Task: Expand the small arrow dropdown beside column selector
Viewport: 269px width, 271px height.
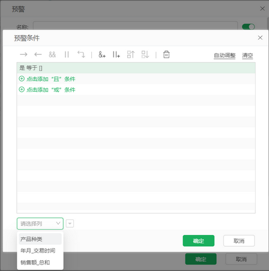Action: coord(70,224)
